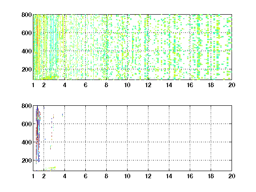Click x-axis tick label 20 under top plot
256x192 pixels.
pyautogui.click(x=232, y=85)
